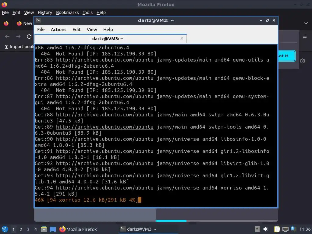This screenshot has width=312, height=234.
Task: Open clipboard manager tray icon
Action: tap(277, 229)
